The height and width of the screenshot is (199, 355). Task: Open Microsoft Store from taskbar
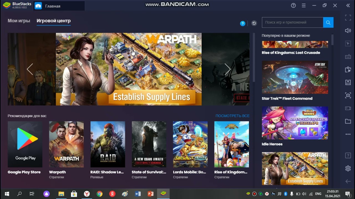click(x=74, y=194)
